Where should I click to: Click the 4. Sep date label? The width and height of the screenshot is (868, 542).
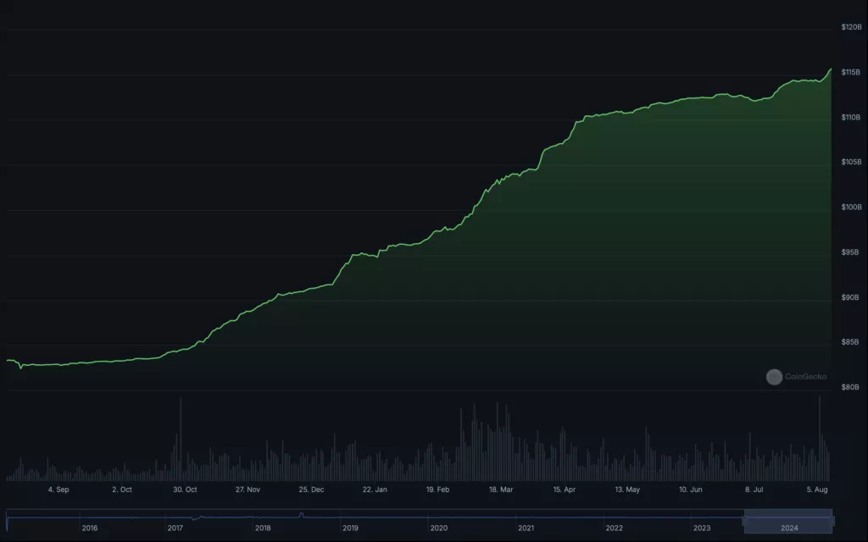click(x=58, y=489)
